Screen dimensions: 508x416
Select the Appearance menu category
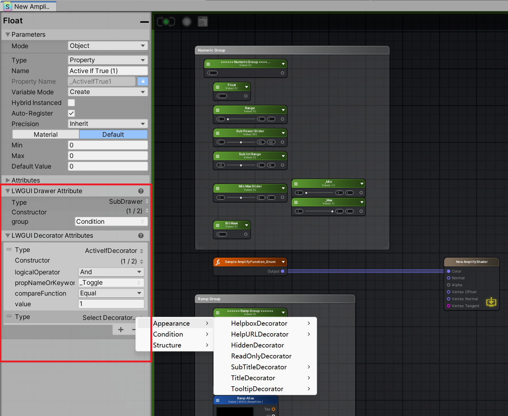click(175, 323)
